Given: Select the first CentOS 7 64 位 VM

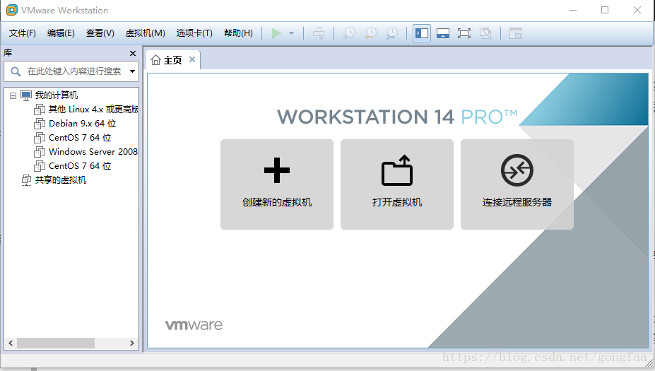Looking at the screenshot, I should (x=80, y=138).
